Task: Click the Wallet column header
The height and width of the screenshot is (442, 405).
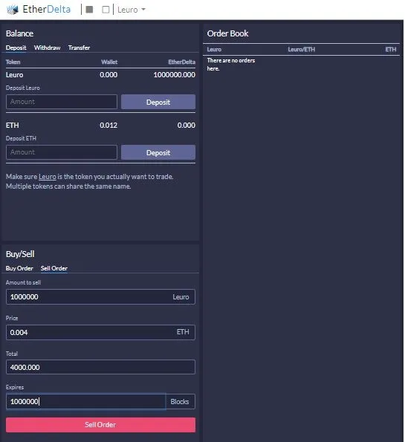Action: pyautogui.click(x=109, y=62)
